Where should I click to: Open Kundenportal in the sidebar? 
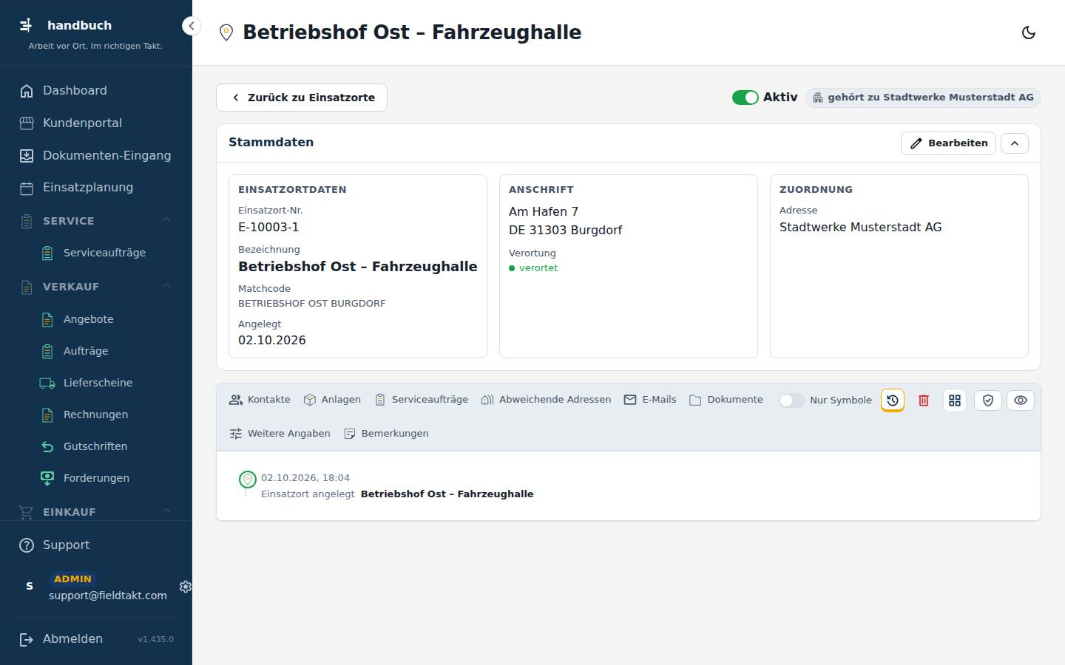pos(96,123)
